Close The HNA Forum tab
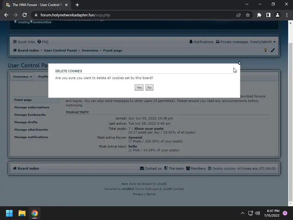 click(x=66, y=5)
